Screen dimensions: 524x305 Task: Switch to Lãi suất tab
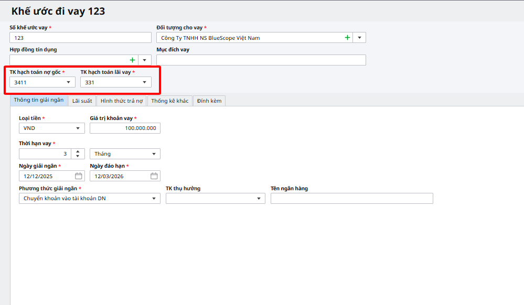(x=82, y=101)
